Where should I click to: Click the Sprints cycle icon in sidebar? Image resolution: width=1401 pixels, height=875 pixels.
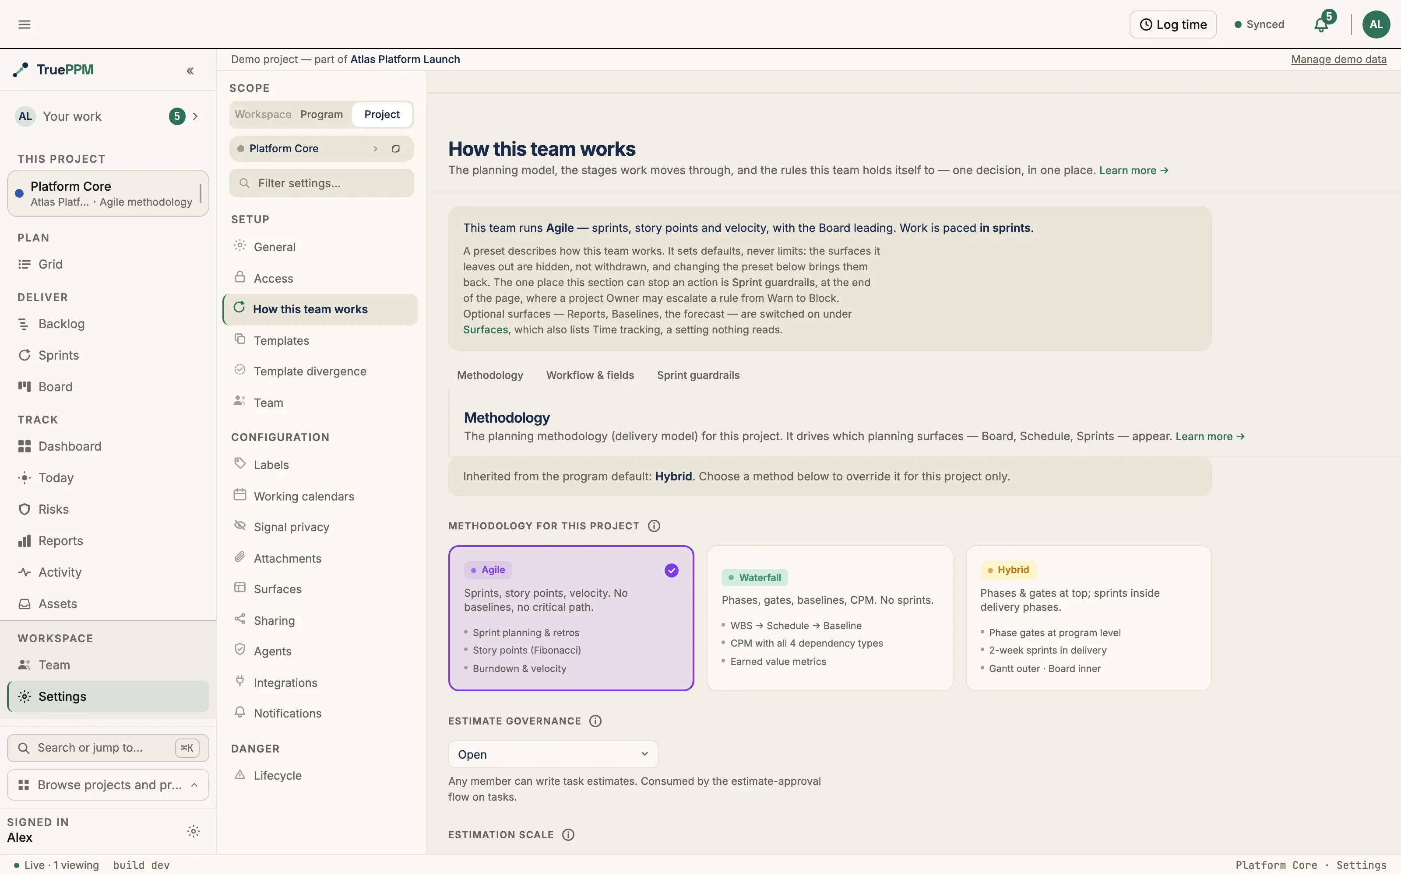tap(25, 355)
